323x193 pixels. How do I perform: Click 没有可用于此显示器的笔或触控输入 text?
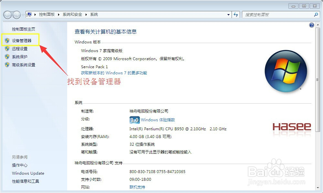point(161,152)
